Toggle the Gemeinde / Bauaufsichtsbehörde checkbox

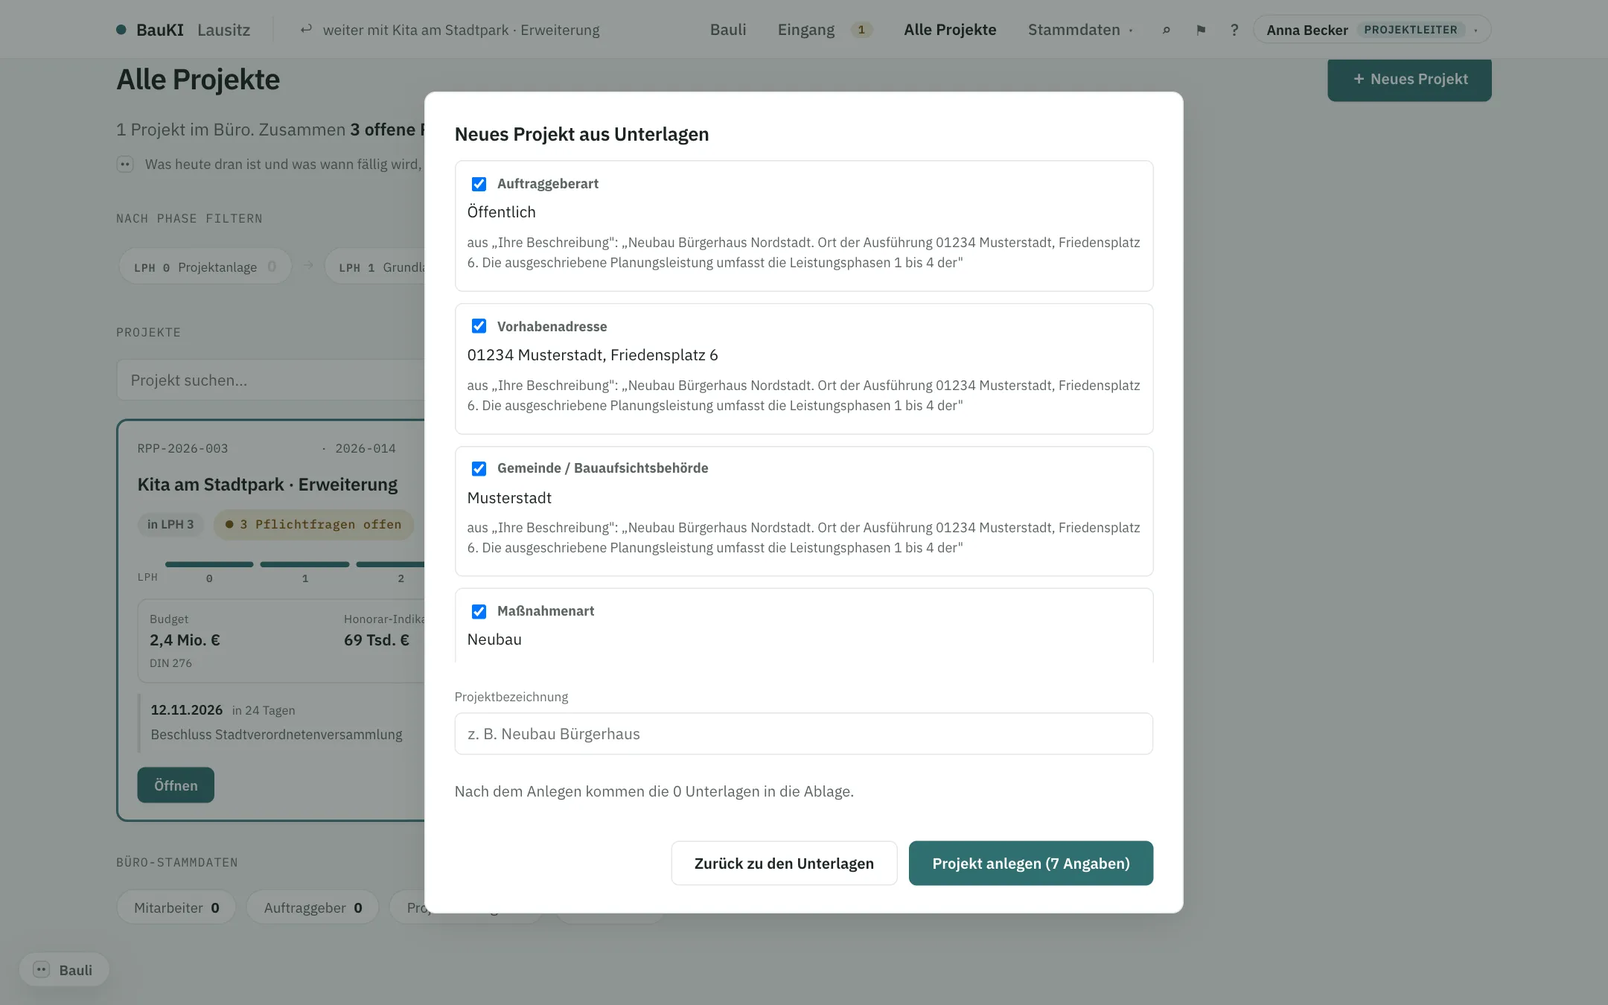point(479,468)
